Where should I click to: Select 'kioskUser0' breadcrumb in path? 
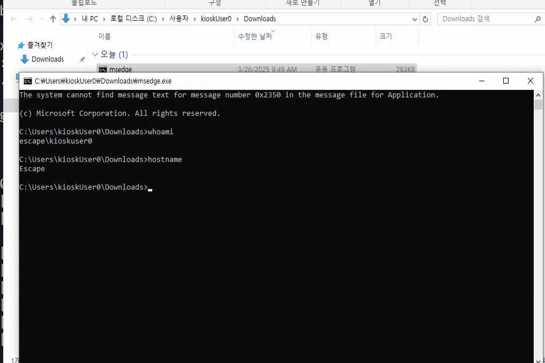click(216, 19)
